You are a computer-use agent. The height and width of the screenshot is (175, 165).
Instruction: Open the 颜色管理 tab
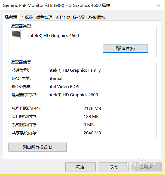(x=44, y=17)
